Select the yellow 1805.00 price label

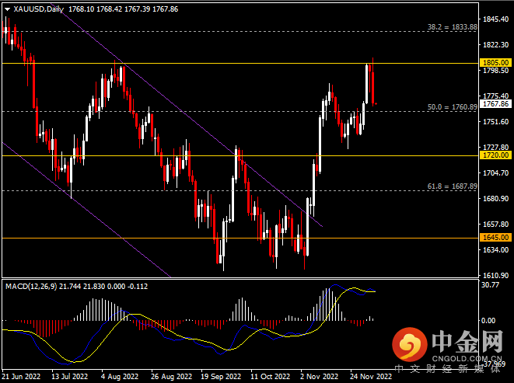click(495, 62)
